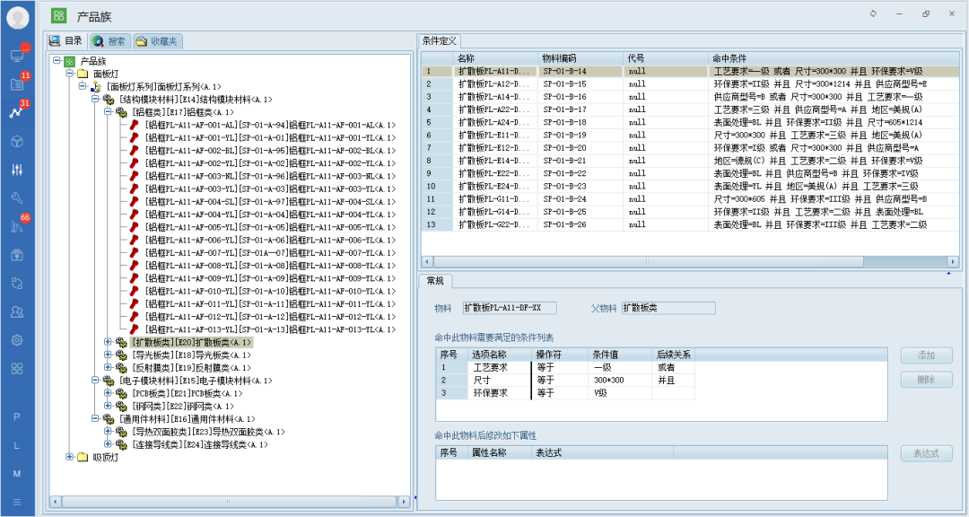Screen dimensions: 969x517
Task: Click the 物料编码 column header
Action: (581, 58)
